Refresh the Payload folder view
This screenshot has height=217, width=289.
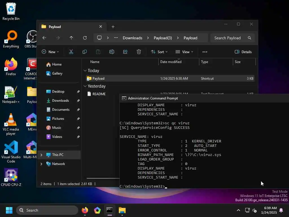point(85,38)
